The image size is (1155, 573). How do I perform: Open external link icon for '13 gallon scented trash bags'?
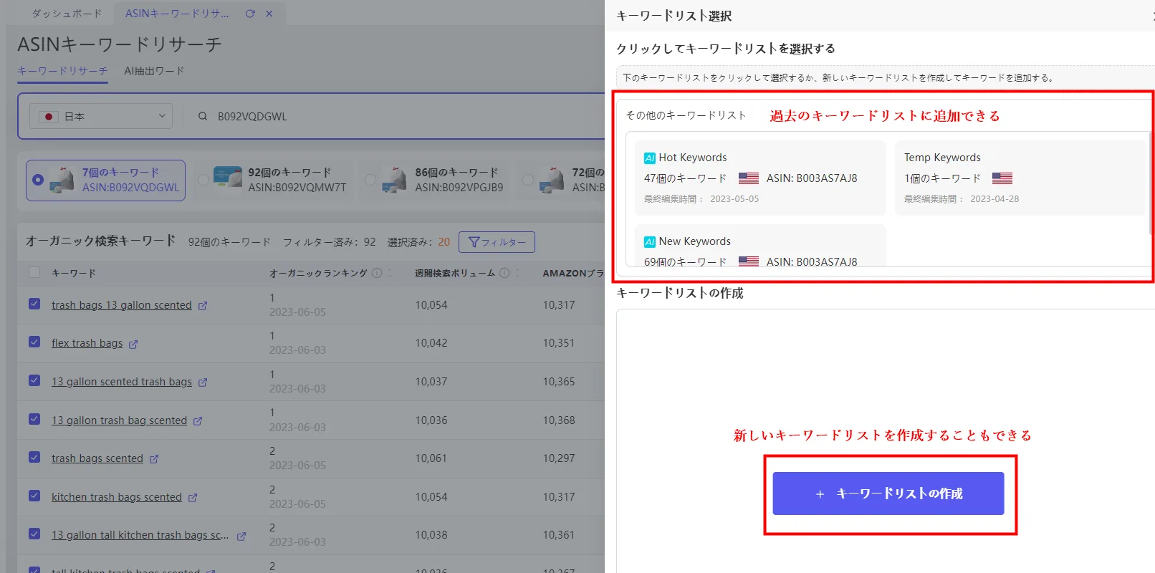click(203, 382)
